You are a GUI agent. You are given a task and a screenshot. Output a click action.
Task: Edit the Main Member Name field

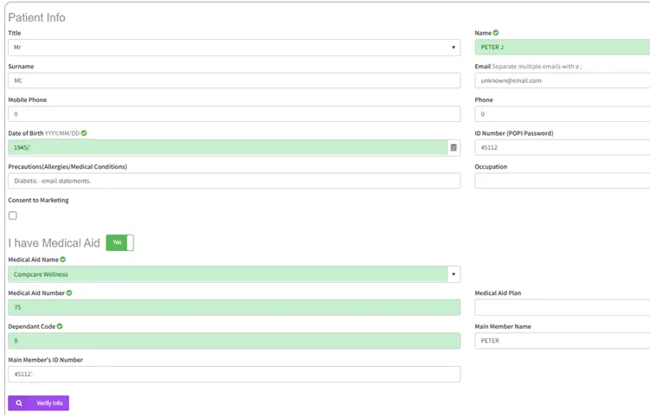click(x=563, y=341)
